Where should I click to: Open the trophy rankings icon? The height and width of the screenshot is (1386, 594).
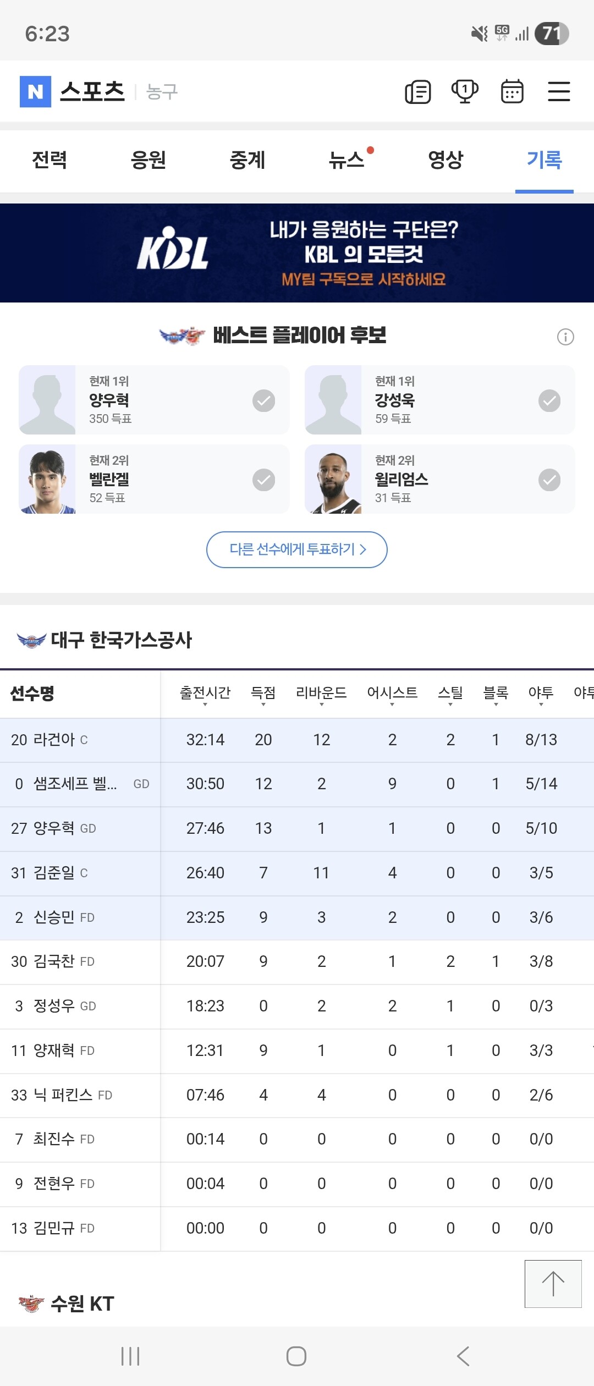tap(465, 91)
